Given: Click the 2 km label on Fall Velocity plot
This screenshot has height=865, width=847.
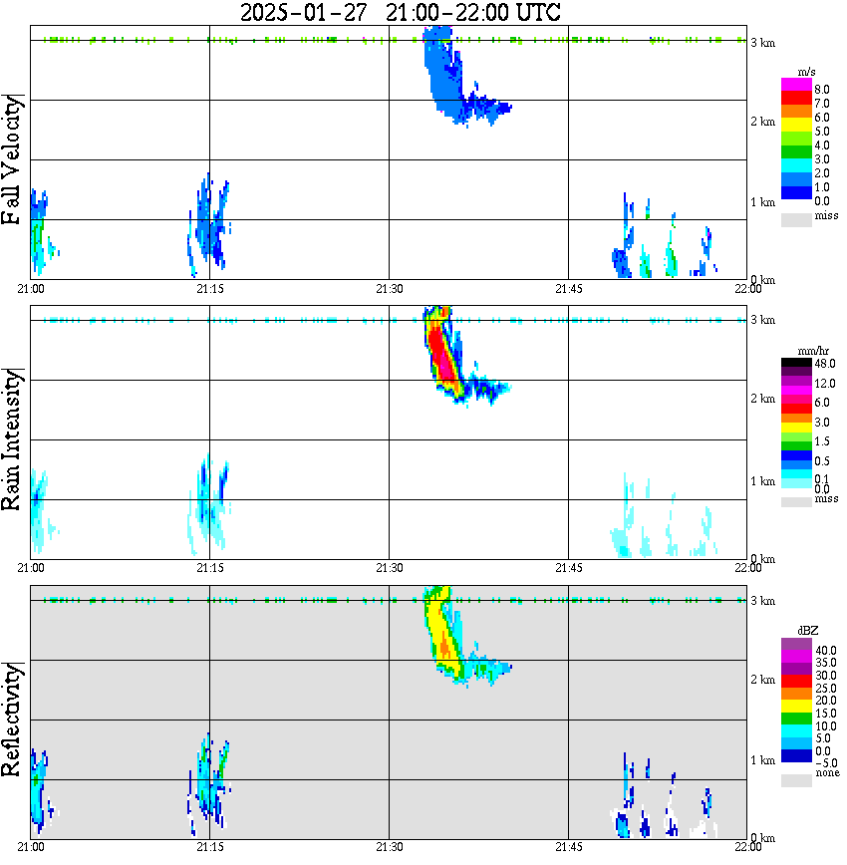Looking at the screenshot, I should 762,122.
